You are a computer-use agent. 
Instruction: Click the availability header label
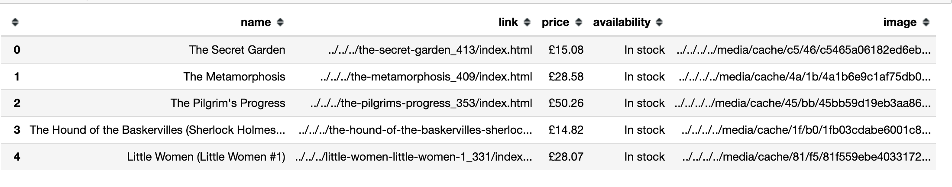point(622,23)
